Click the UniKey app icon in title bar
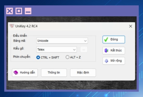143x97 pixels. point(12,26)
